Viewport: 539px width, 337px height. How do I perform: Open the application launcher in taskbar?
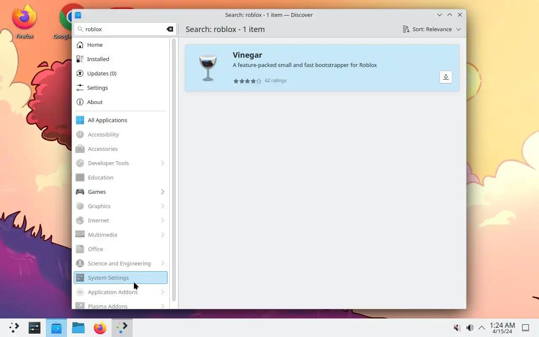14,328
